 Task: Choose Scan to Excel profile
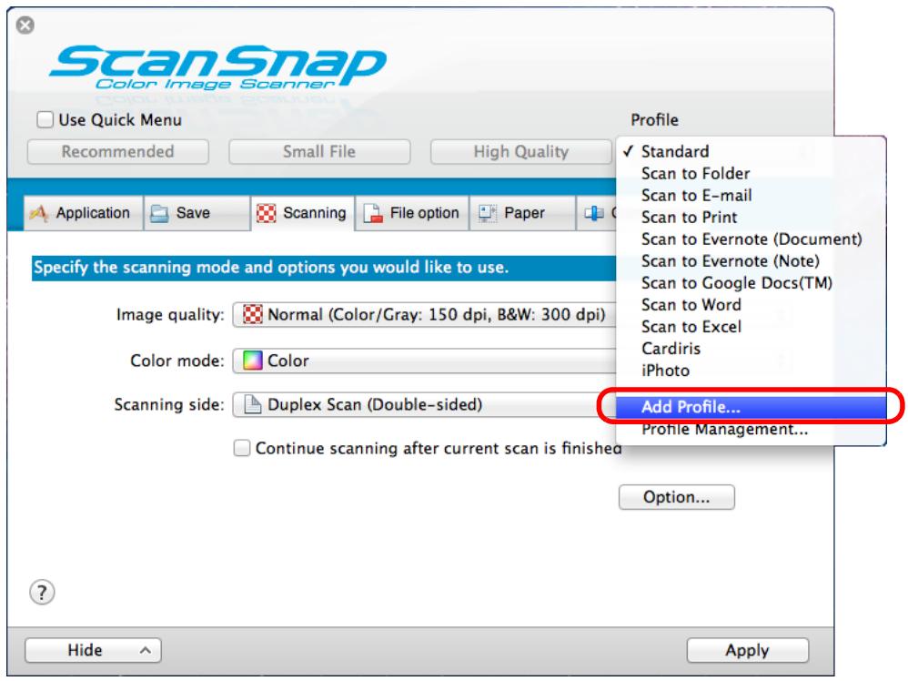(752, 327)
